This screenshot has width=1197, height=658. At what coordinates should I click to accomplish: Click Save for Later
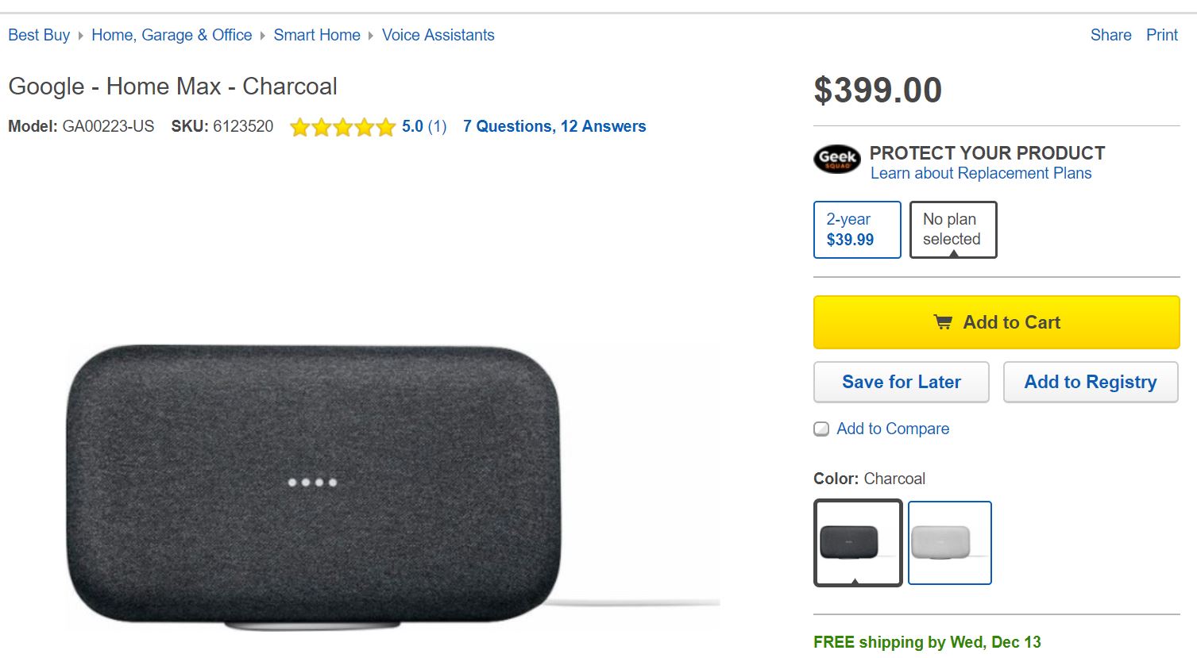[x=901, y=382]
